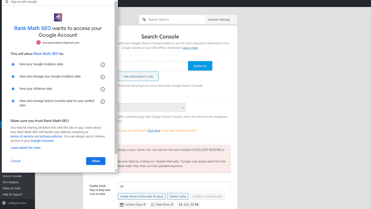Open the privacy policies link
The height and width of the screenshot is (209, 371).
pyautogui.click(x=51, y=136)
